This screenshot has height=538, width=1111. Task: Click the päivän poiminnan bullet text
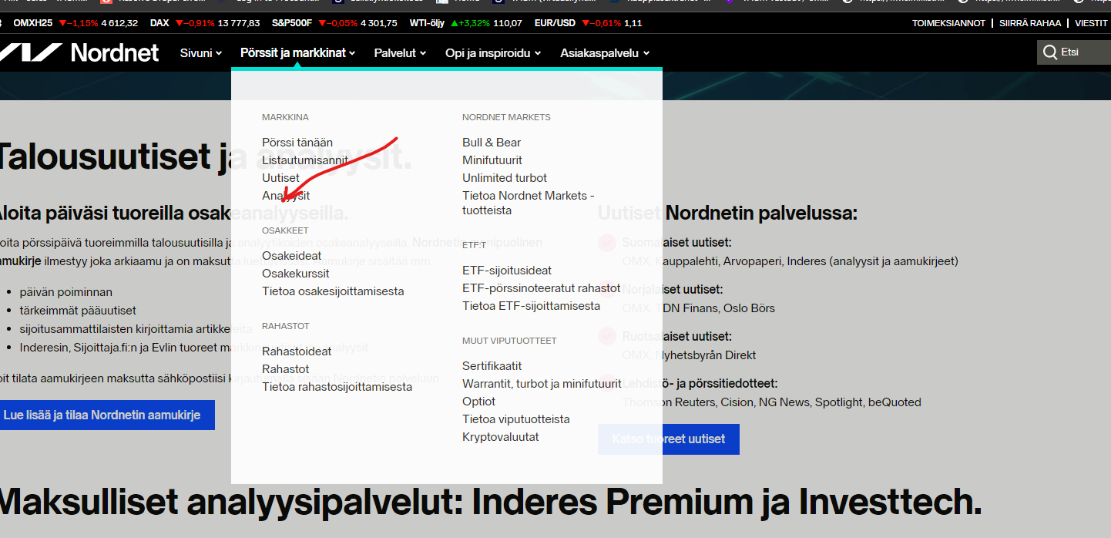pos(66,292)
